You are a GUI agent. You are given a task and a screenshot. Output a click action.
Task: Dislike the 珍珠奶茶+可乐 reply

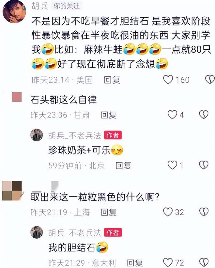pyautogui.click(x=204, y=165)
